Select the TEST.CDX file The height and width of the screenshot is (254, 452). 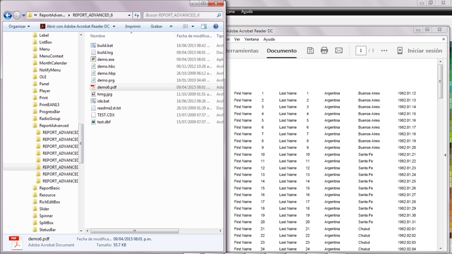click(106, 115)
